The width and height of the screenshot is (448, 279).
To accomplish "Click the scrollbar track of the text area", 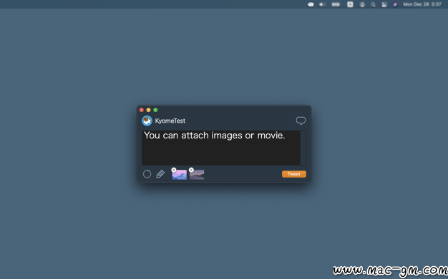I will tap(303, 148).
